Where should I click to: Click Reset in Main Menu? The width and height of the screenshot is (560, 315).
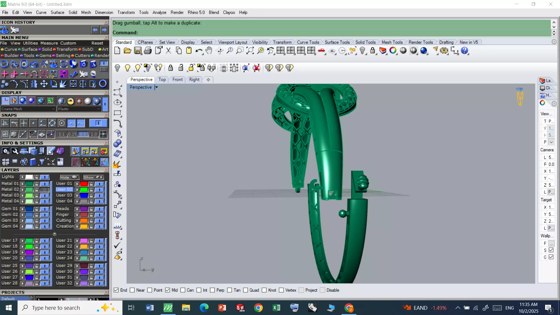(x=97, y=43)
